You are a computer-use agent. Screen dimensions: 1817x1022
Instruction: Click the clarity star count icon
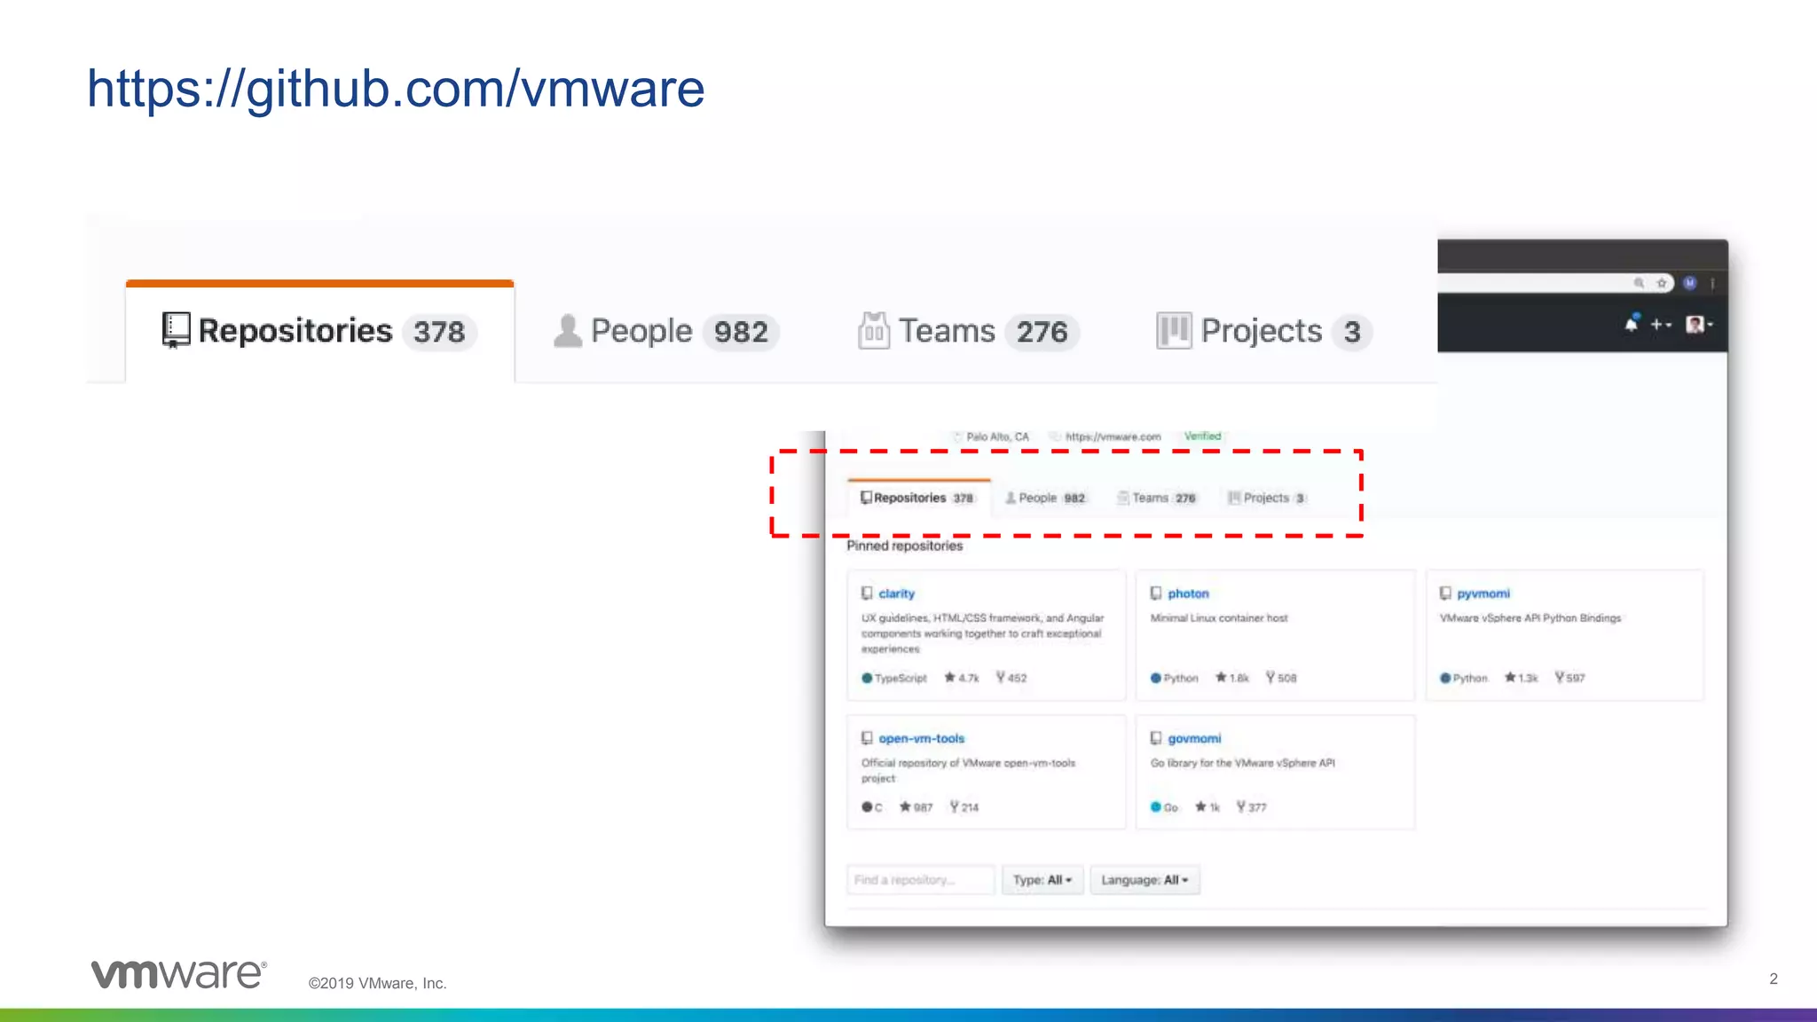coord(950,678)
